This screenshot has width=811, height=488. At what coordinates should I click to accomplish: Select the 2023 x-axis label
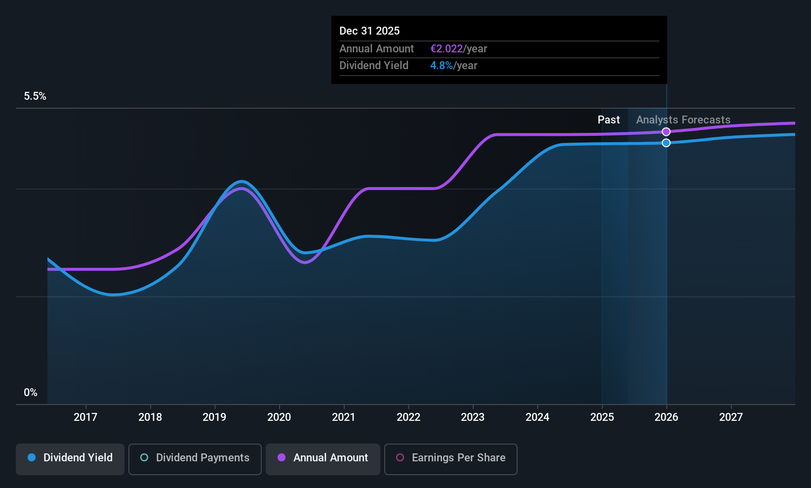(473, 417)
